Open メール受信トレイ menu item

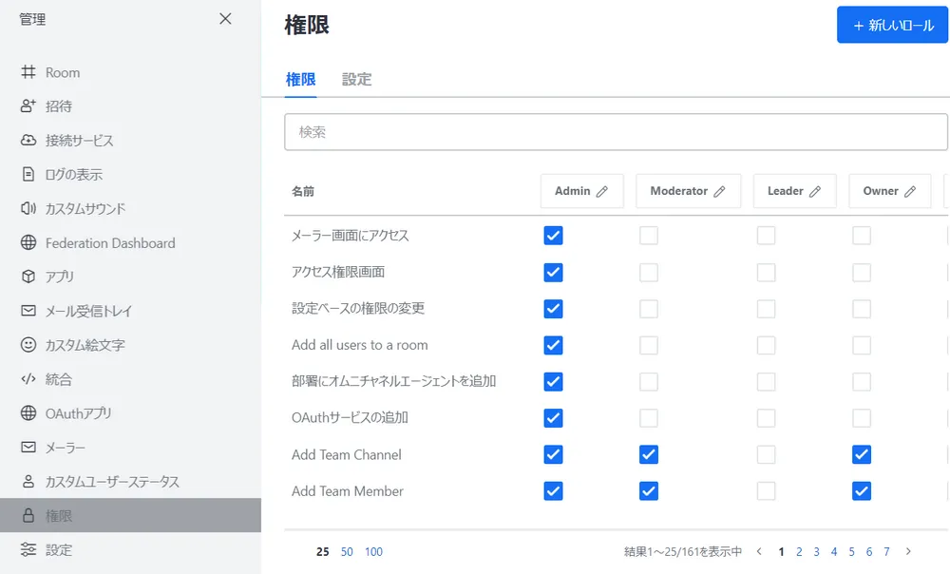130,311
